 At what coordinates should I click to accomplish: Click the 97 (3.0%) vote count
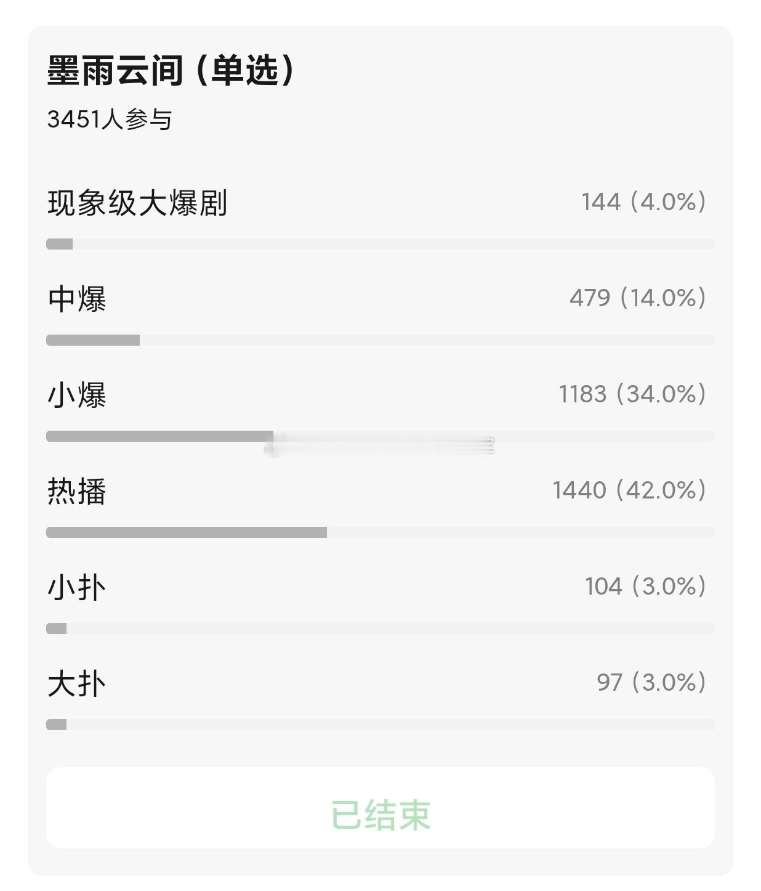[651, 683]
